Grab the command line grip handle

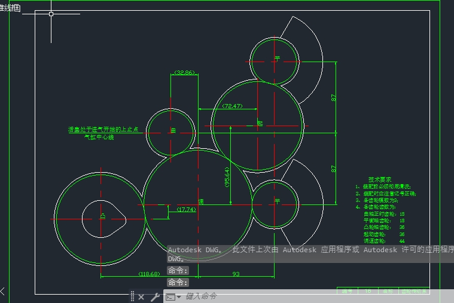[132, 296]
